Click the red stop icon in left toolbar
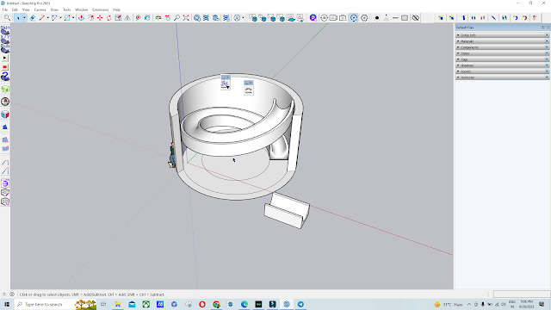The image size is (551, 310). (5, 67)
